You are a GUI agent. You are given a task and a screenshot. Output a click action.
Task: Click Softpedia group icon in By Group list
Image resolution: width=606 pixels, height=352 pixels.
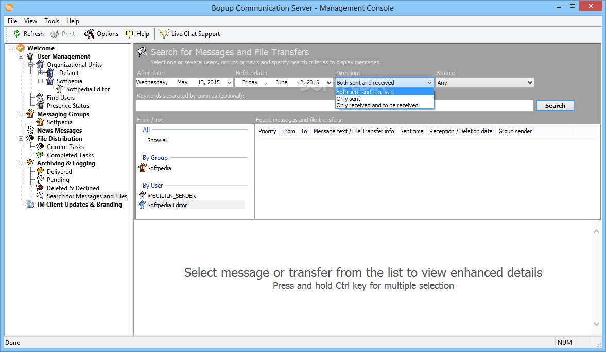pos(143,168)
